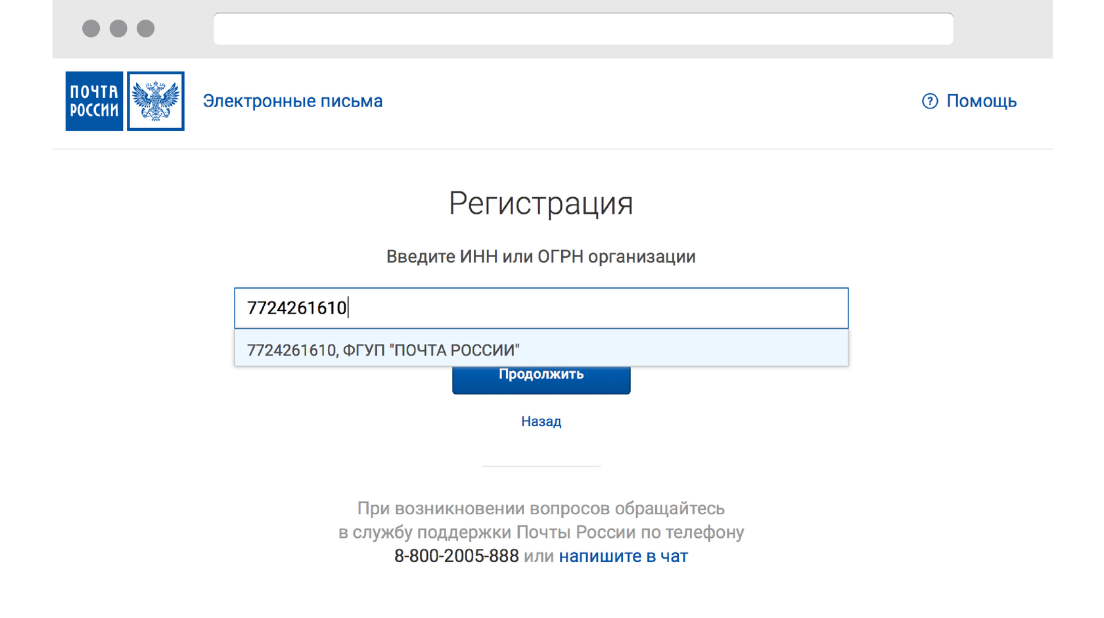
Task: Click the support phone number 8-800-2005-888
Action: point(456,556)
